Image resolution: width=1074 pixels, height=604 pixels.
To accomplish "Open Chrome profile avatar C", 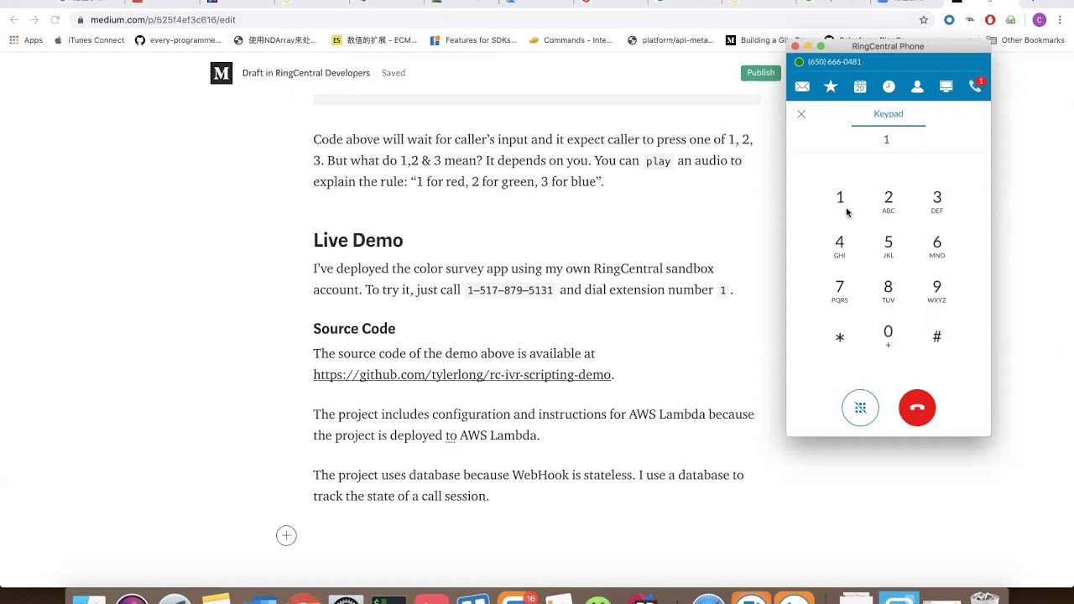I will click(1040, 19).
